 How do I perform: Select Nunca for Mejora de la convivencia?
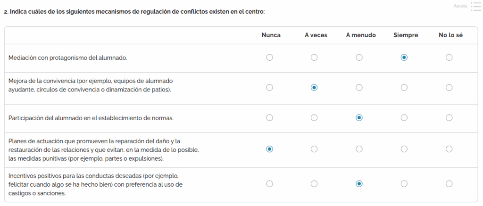(269, 88)
